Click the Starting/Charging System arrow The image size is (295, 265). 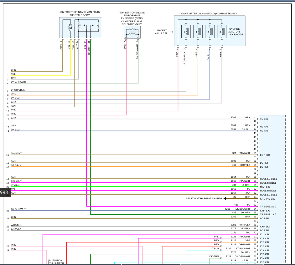click(x=225, y=199)
